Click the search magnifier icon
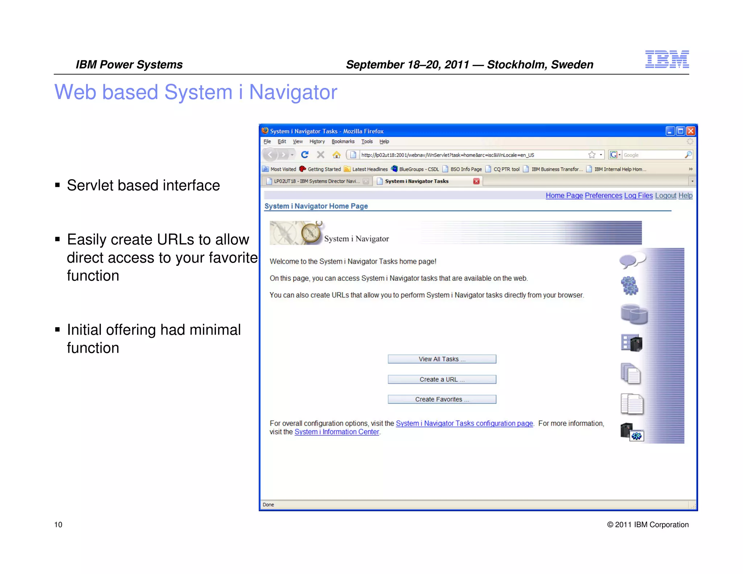Image resolution: width=743 pixels, height=574 pixels. tap(688, 155)
